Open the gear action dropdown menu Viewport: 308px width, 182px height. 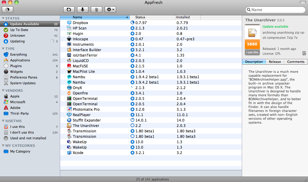110,10
